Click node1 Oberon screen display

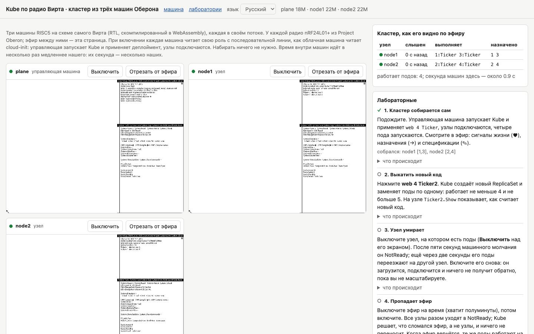(277, 146)
